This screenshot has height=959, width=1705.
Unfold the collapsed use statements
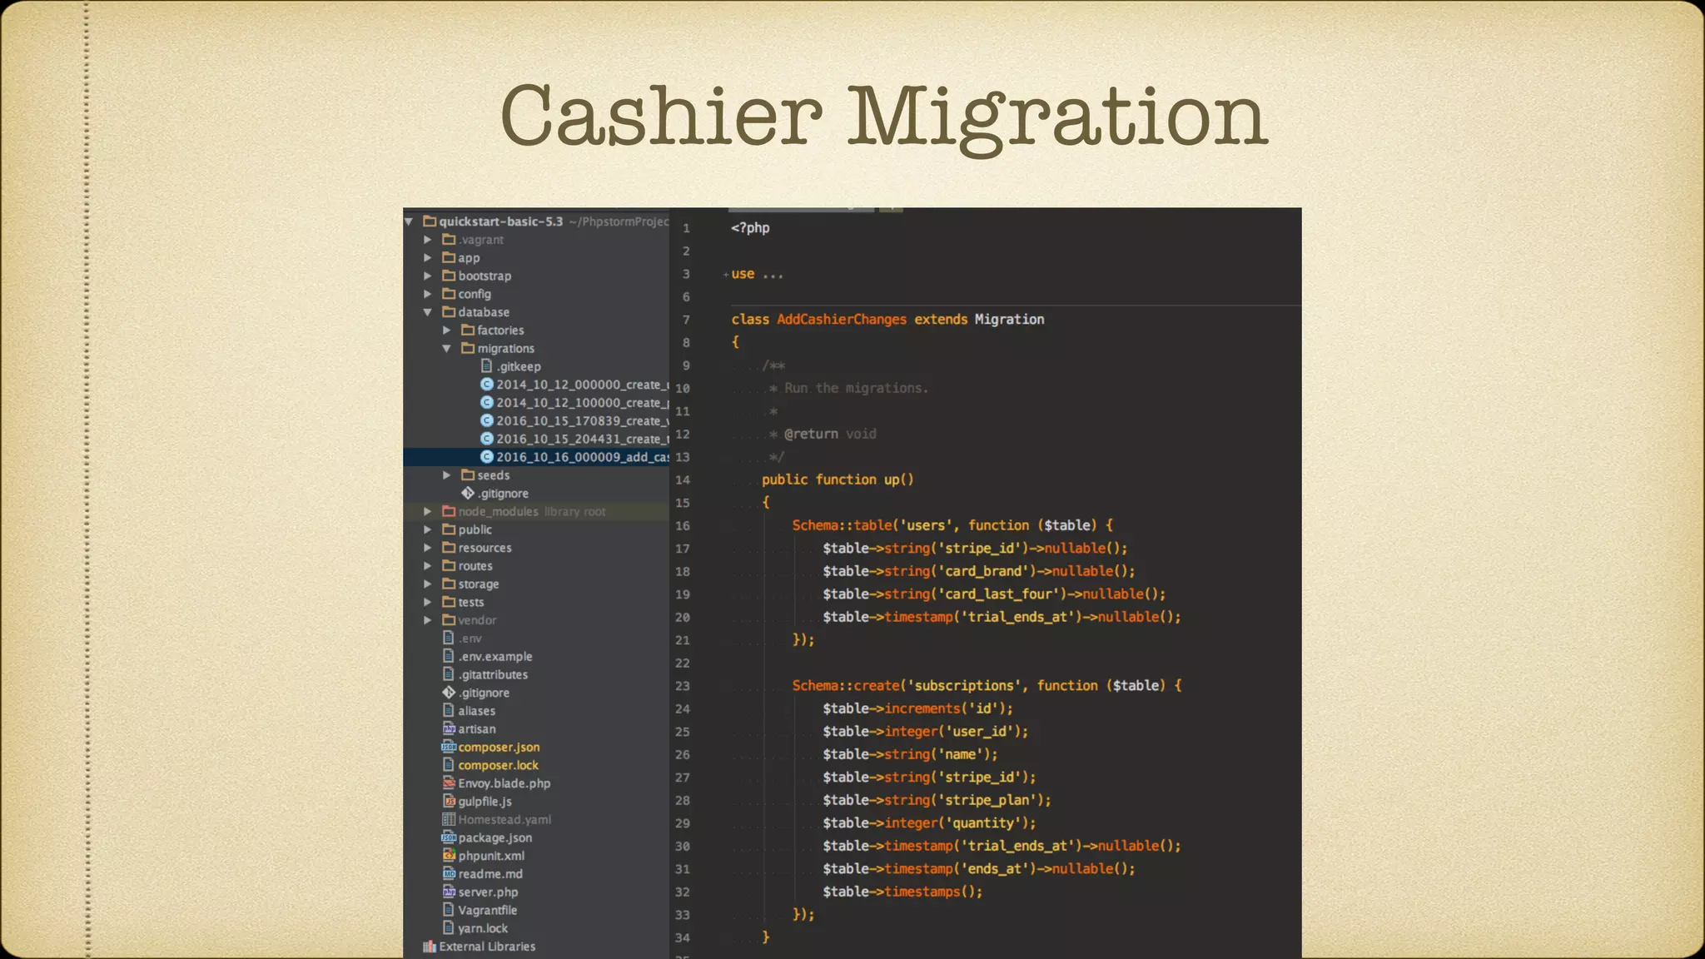(726, 275)
